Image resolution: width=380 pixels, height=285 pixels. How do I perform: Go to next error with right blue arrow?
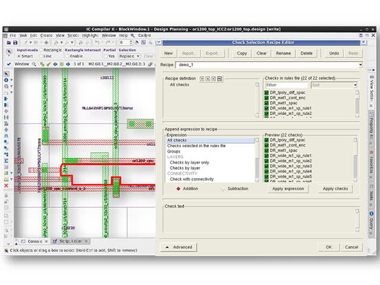point(68,64)
